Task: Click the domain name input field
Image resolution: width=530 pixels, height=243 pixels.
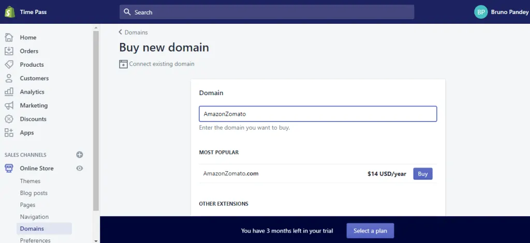Action: click(x=318, y=114)
